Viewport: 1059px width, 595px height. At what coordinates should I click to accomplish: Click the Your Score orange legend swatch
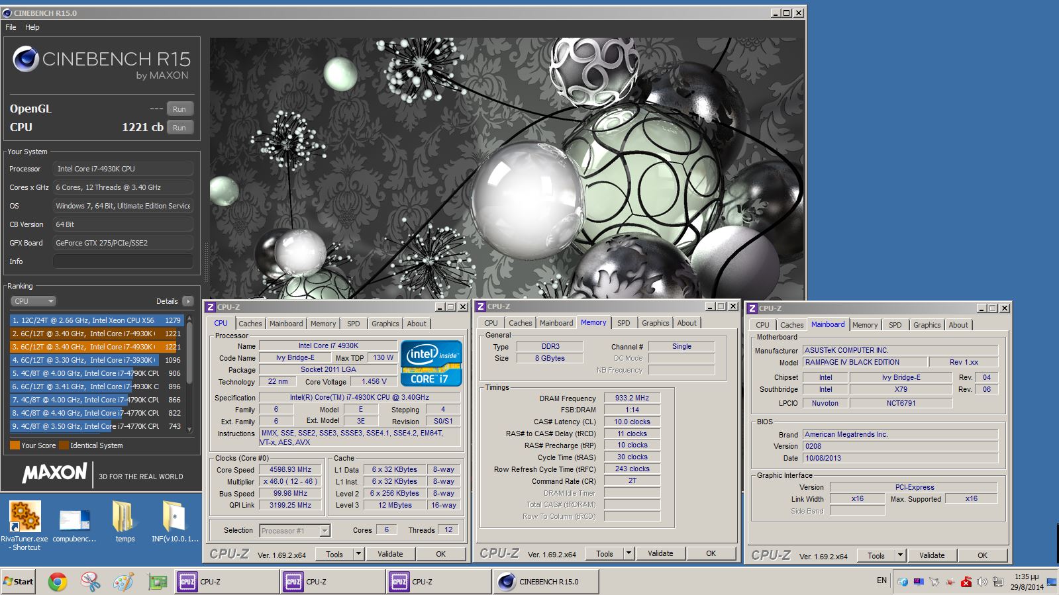(15, 445)
